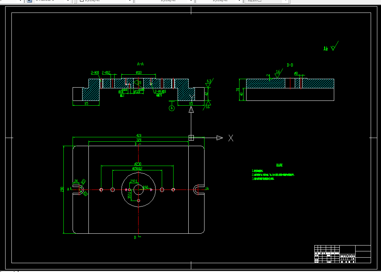Viewport: 381px width, 272px height.
Task: Select the 420 overall width dimension
Action: 139,135
